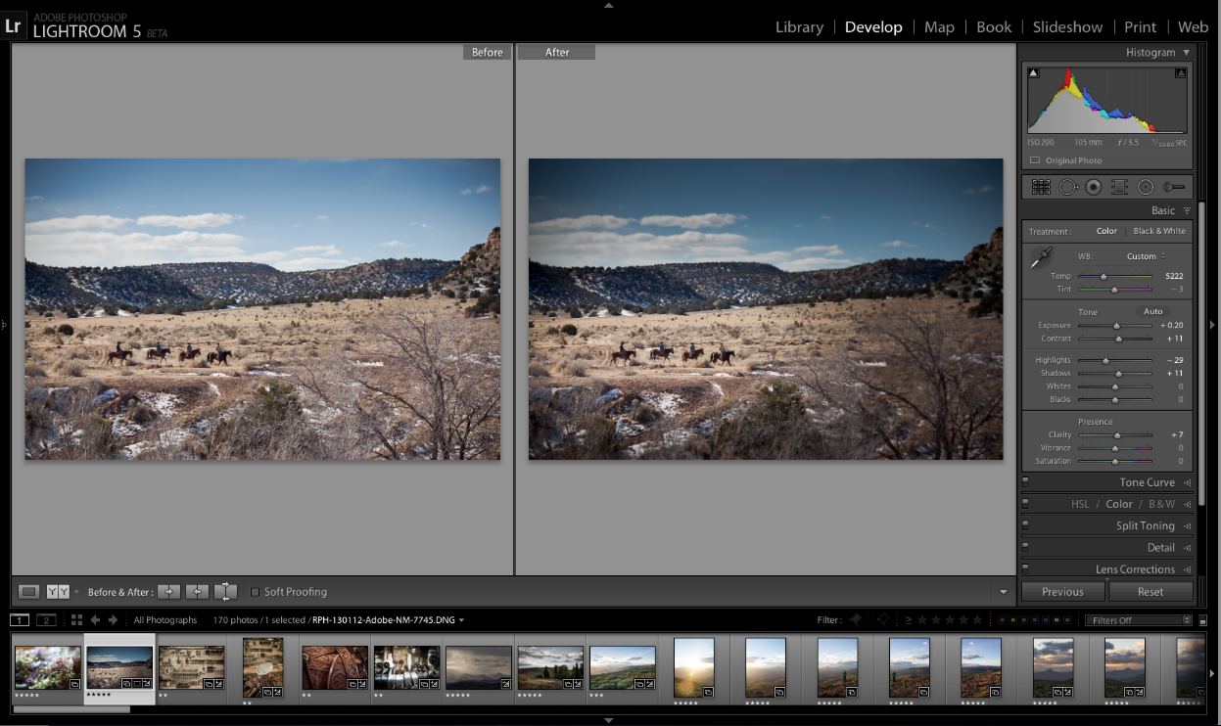Filter by red color label
The width and height of the screenshot is (1221, 726).
pyautogui.click(x=1001, y=620)
